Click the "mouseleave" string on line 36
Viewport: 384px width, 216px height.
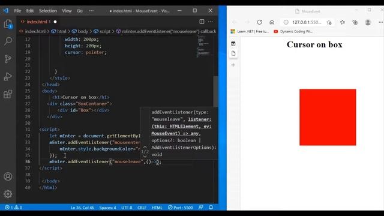point(127,161)
